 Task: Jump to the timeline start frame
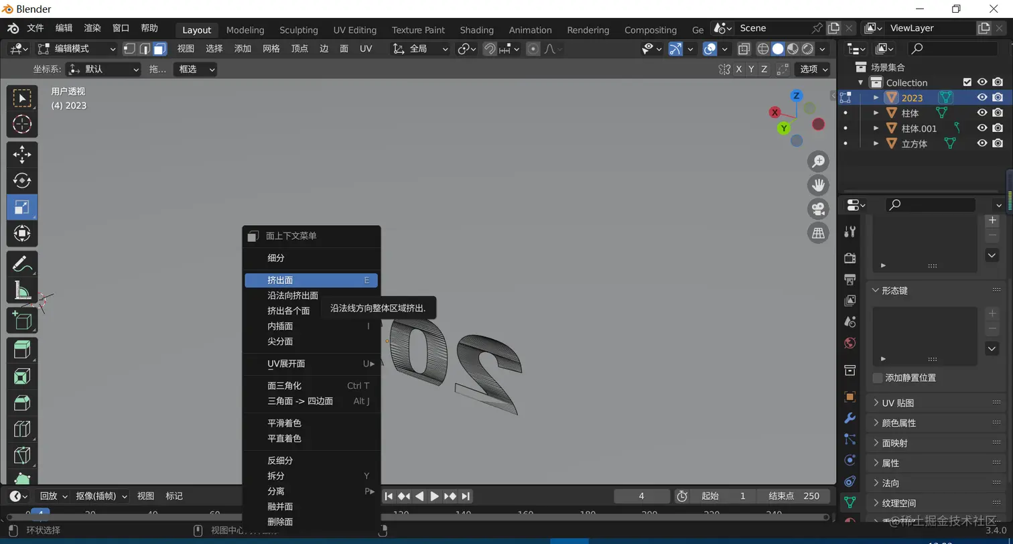point(389,496)
